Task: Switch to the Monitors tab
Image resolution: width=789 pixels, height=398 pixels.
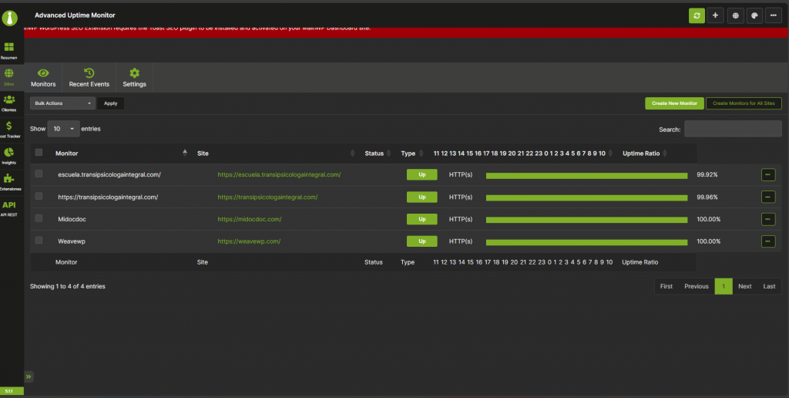Action: pyautogui.click(x=43, y=78)
